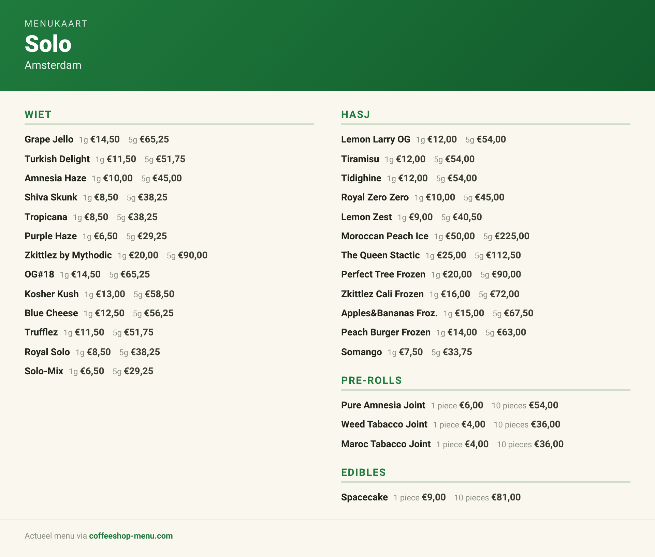Click the Tropicana item name

(x=46, y=217)
